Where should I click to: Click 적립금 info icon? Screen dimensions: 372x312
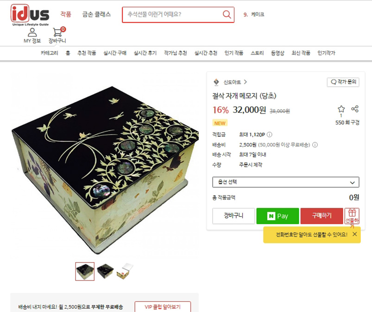(x=270, y=135)
